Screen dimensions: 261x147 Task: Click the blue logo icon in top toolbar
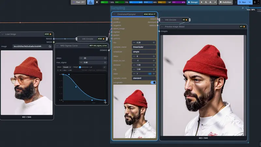91,2
